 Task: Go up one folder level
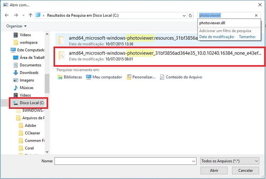coord(31,15)
